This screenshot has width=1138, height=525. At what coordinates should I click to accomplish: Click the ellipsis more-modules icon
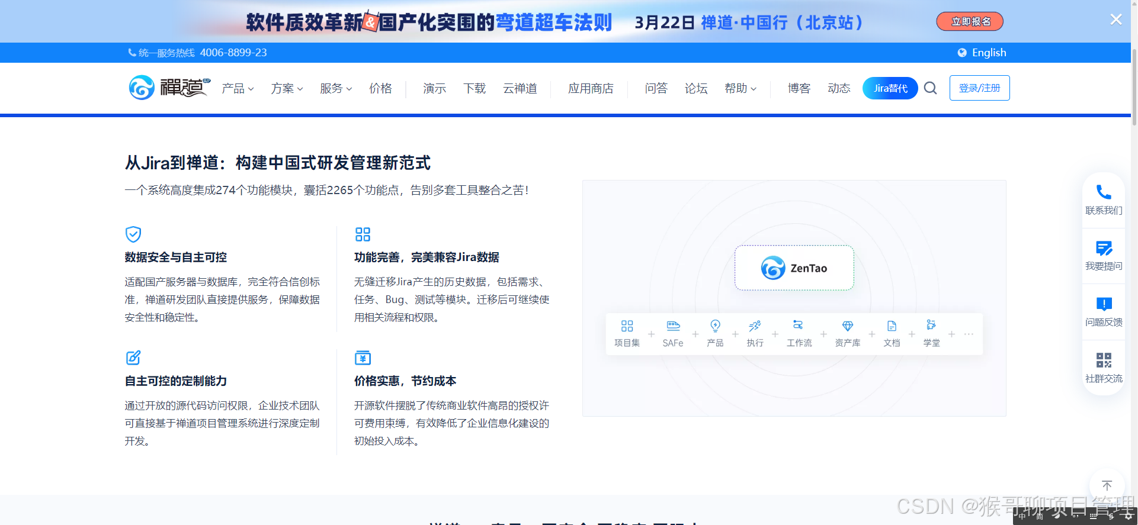[969, 334]
